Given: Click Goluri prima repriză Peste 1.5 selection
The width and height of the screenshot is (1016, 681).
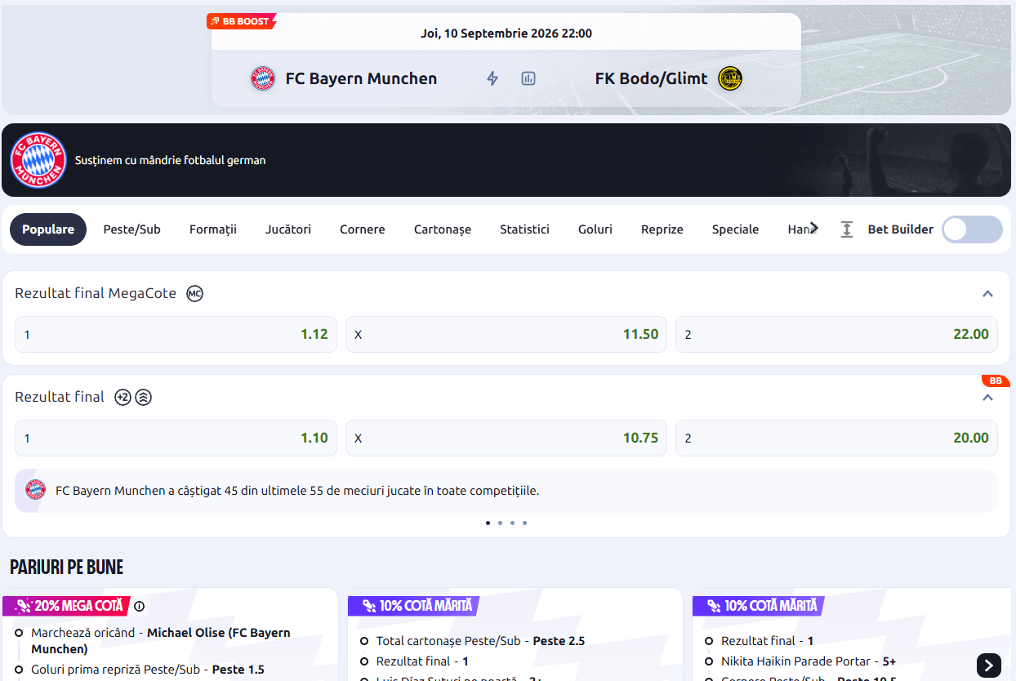Looking at the screenshot, I should point(148,670).
